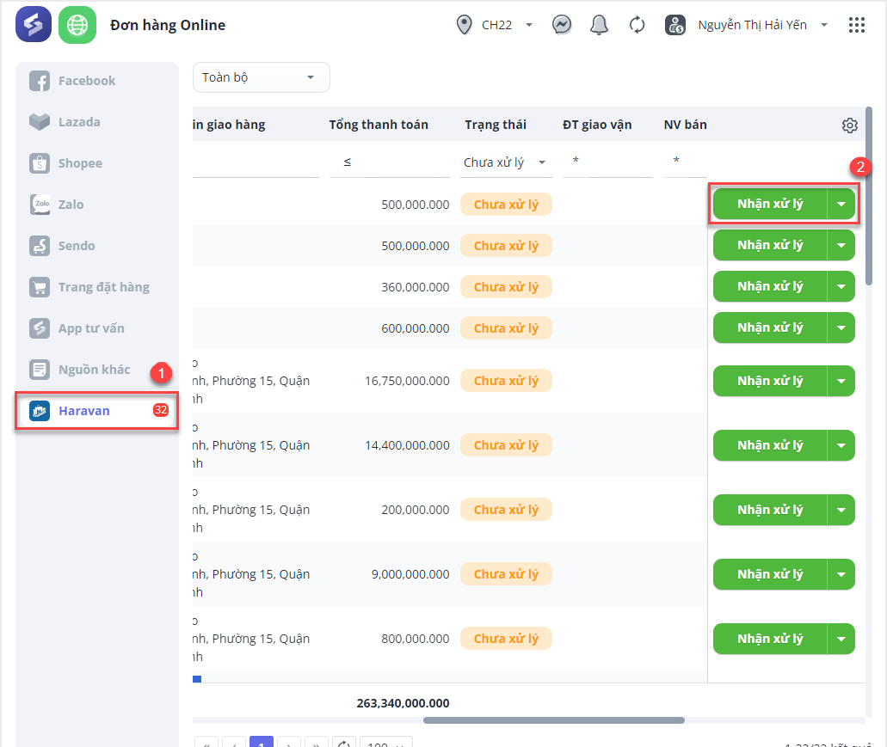Screen dimensions: 887x747
Task: Expand the CH22 store dropdown
Action: (x=528, y=25)
